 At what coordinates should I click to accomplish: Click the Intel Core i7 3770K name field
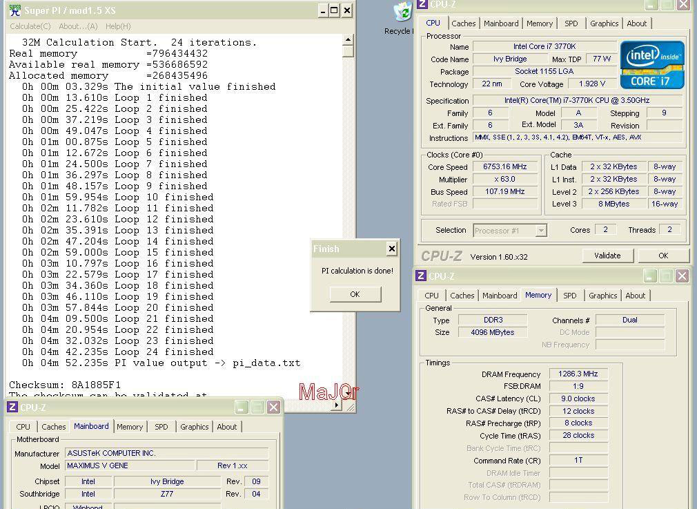pyautogui.click(x=544, y=46)
